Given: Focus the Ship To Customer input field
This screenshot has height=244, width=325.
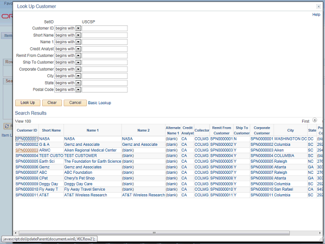Looking at the screenshot, I should click(105, 62).
